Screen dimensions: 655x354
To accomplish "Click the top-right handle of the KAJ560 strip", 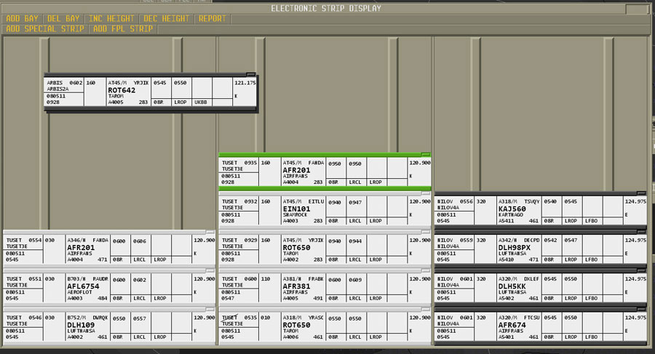I will point(640,193).
